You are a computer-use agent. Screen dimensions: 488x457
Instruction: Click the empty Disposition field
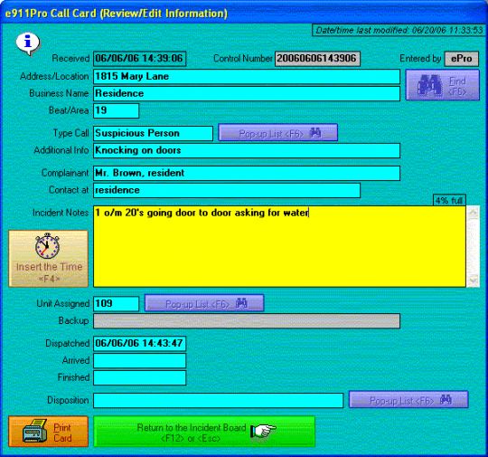tap(218, 401)
